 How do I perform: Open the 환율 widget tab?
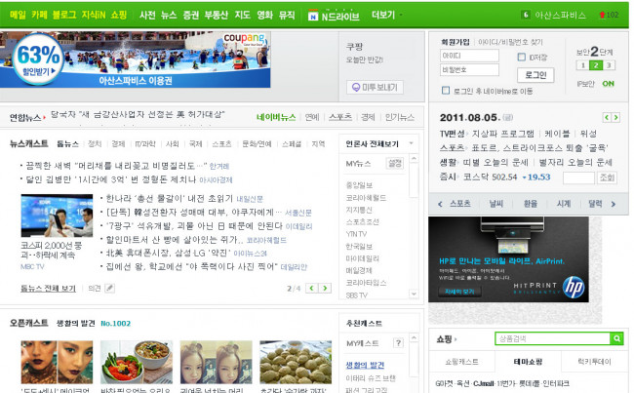(530, 204)
